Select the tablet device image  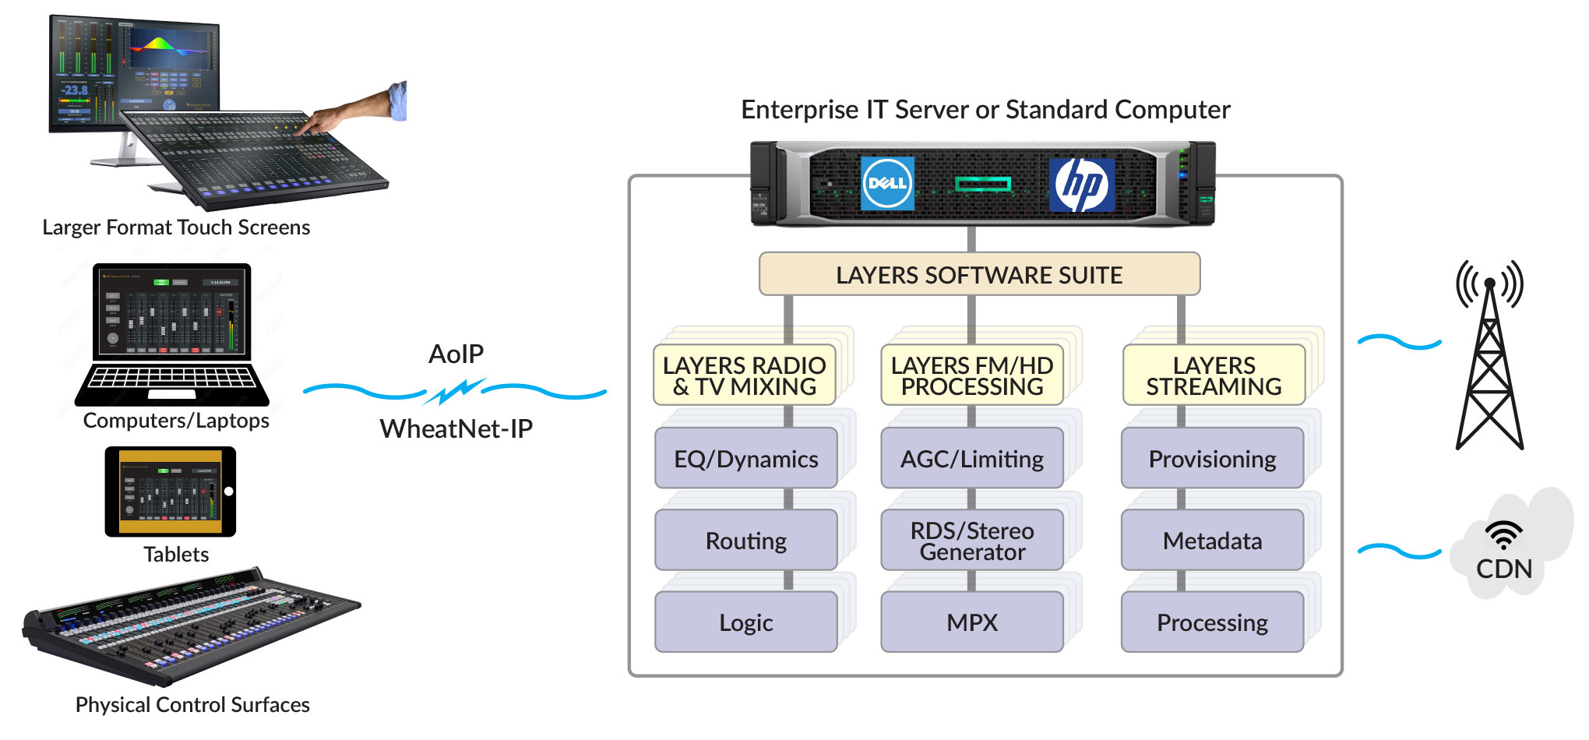[x=170, y=492]
